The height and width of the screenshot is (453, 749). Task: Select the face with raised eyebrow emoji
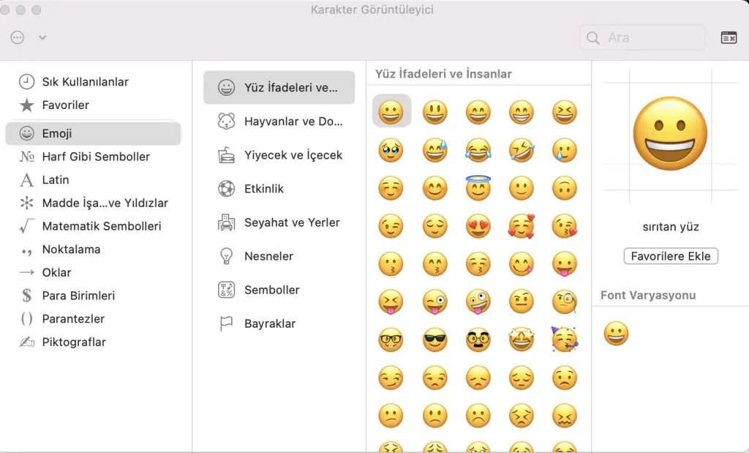(521, 302)
